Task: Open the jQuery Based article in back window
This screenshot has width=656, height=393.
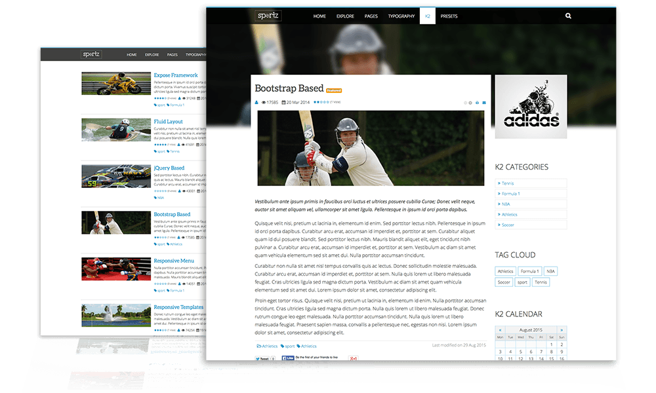Action: [x=169, y=168]
